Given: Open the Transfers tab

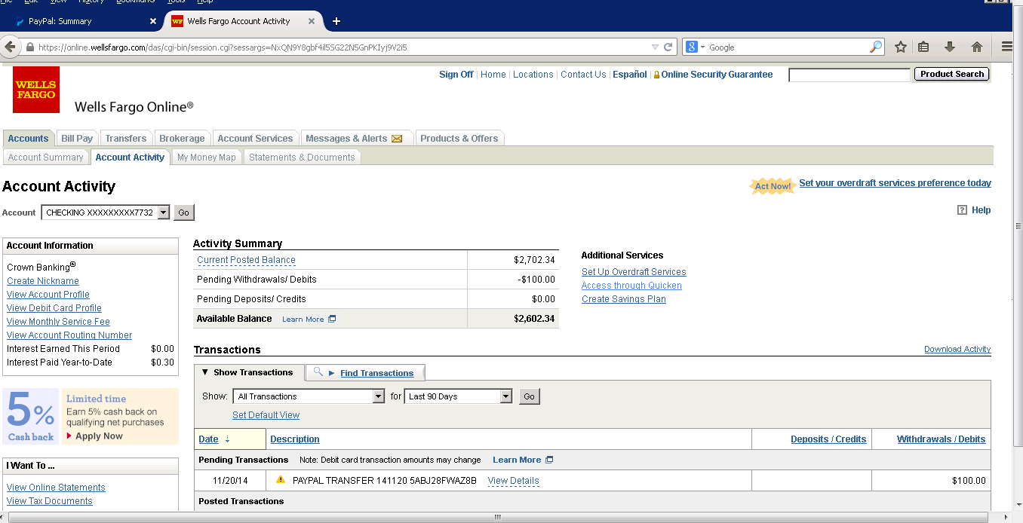Looking at the screenshot, I should click(x=126, y=139).
